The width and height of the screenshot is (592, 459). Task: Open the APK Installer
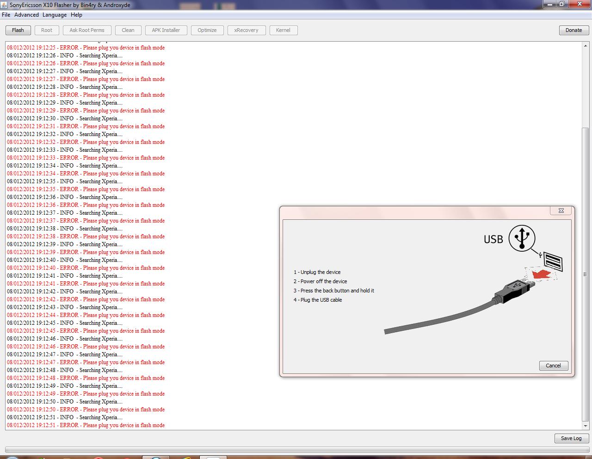pos(166,30)
